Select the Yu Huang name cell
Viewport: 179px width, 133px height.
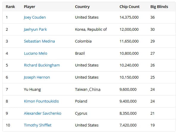[x=32, y=90]
